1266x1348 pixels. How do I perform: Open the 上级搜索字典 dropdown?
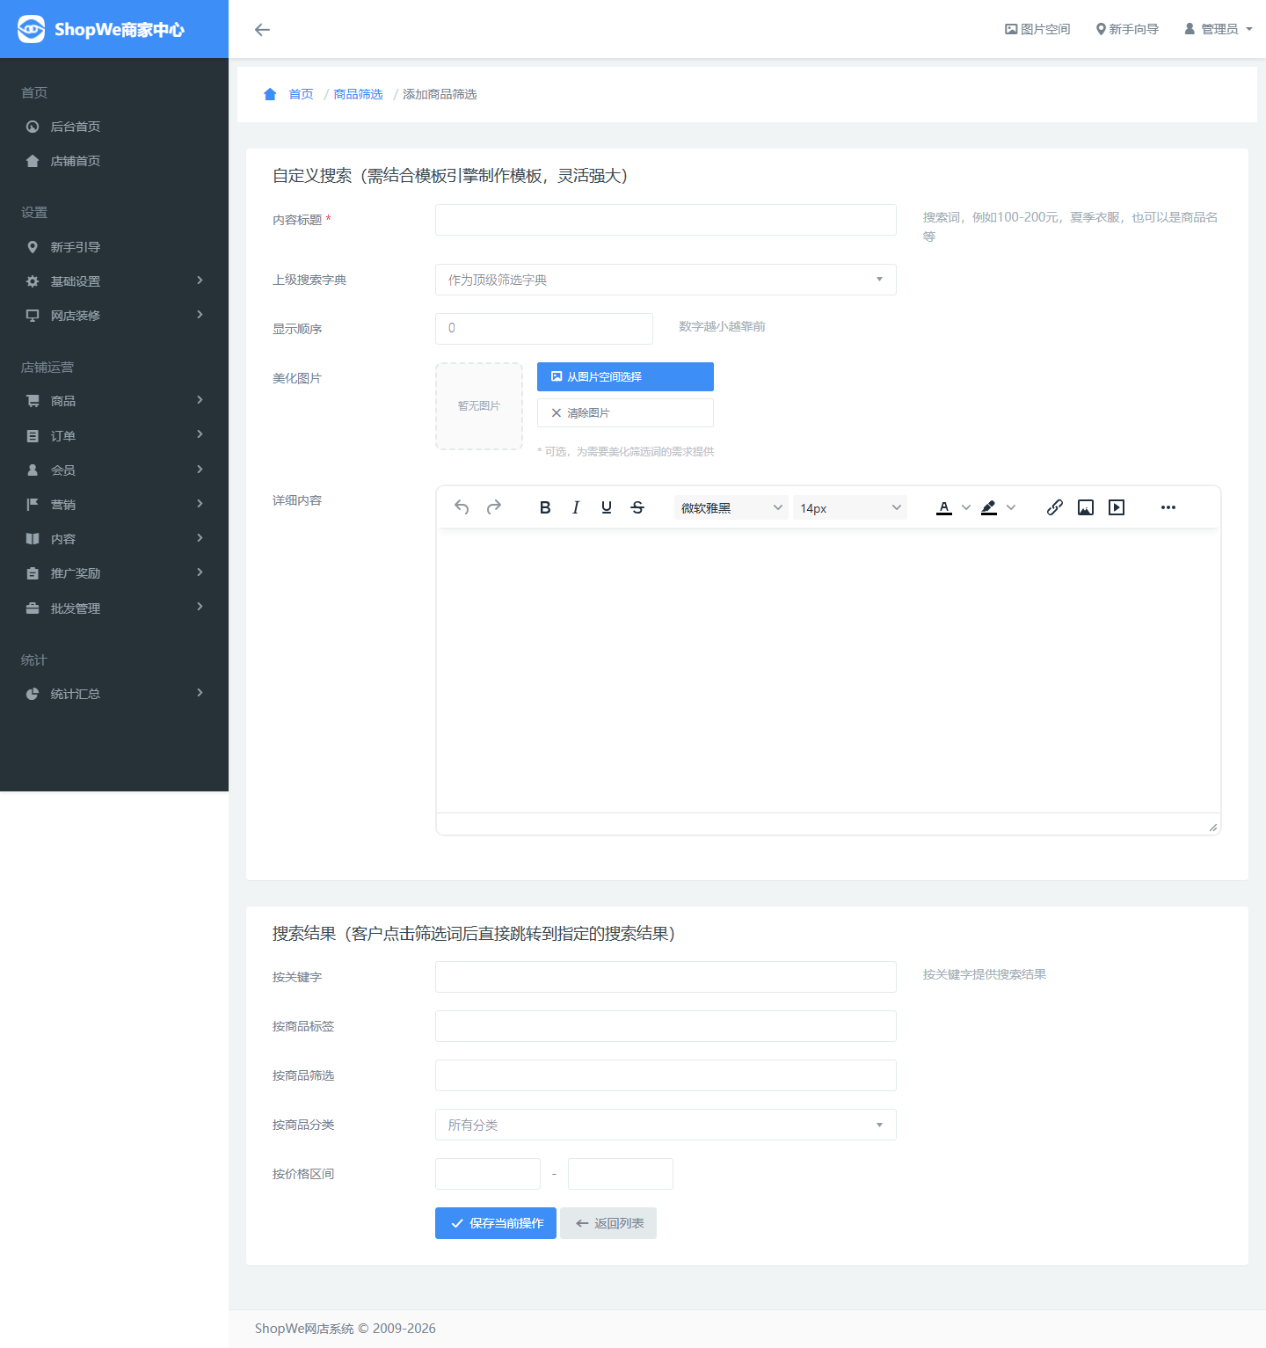[x=666, y=280]
